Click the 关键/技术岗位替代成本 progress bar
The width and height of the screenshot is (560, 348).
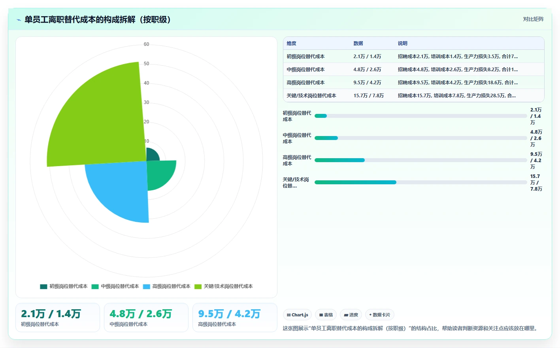420,182
